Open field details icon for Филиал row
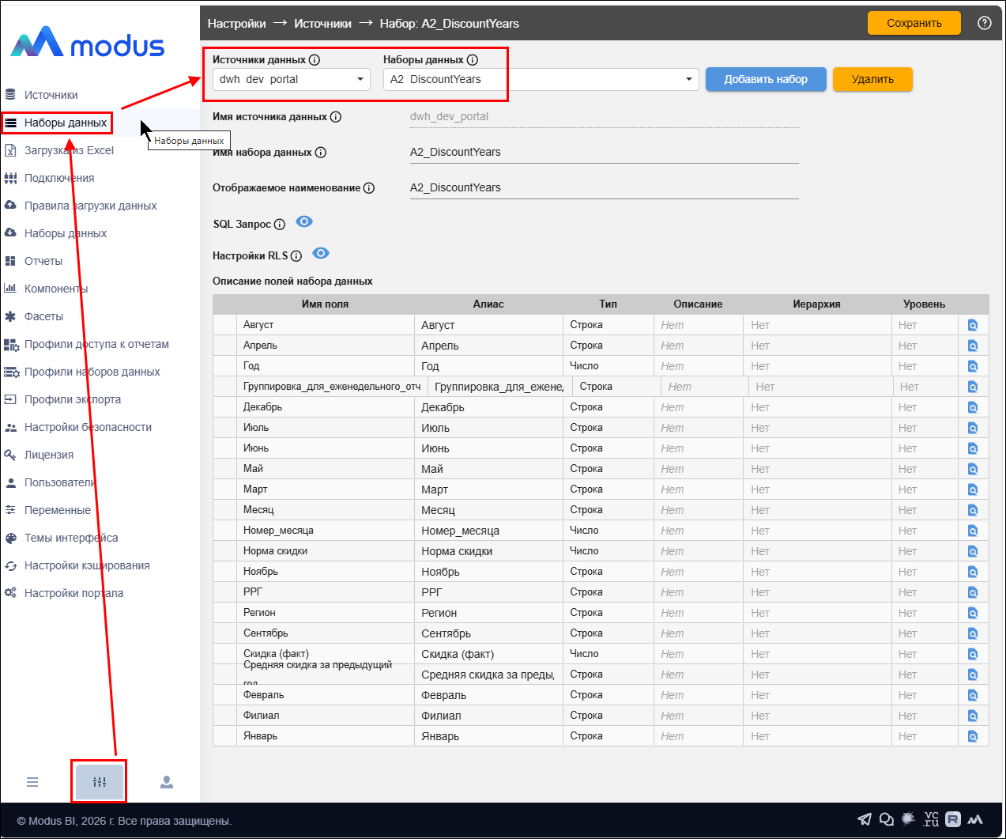Screen dimensions: 1006x839 973,716
